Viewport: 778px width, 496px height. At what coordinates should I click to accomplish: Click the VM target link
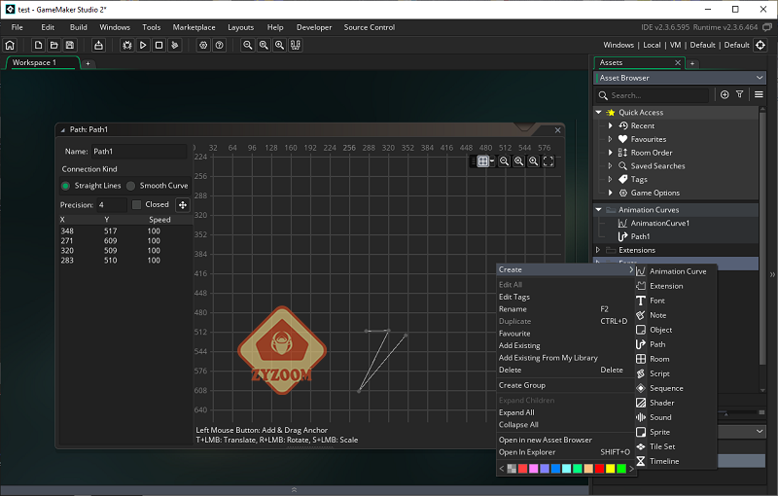coord(675,45)
